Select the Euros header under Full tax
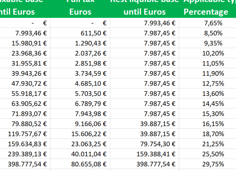 (80, 12)
